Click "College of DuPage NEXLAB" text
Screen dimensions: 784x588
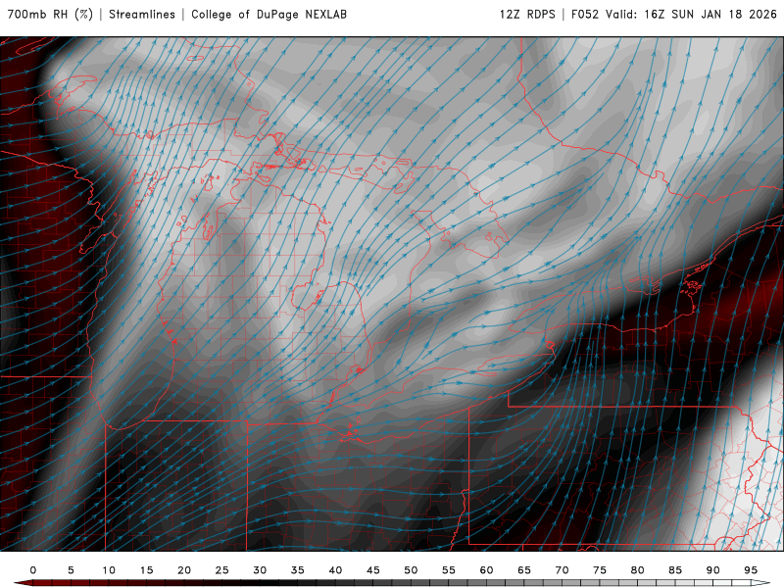pos(269,14)
